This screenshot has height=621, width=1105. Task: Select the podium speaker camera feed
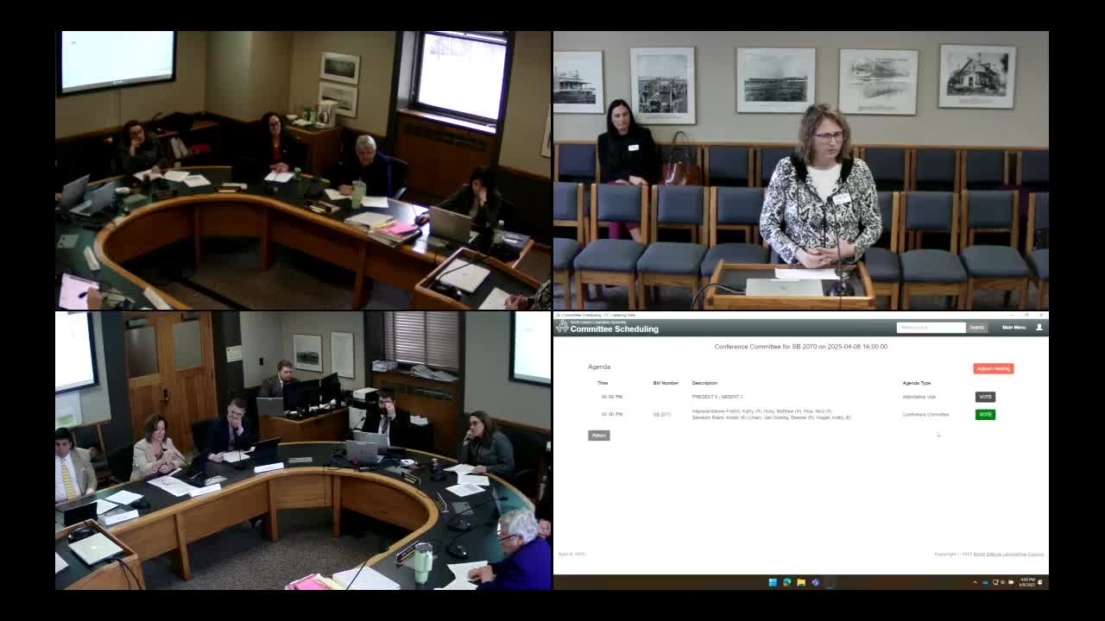[801, 171]
